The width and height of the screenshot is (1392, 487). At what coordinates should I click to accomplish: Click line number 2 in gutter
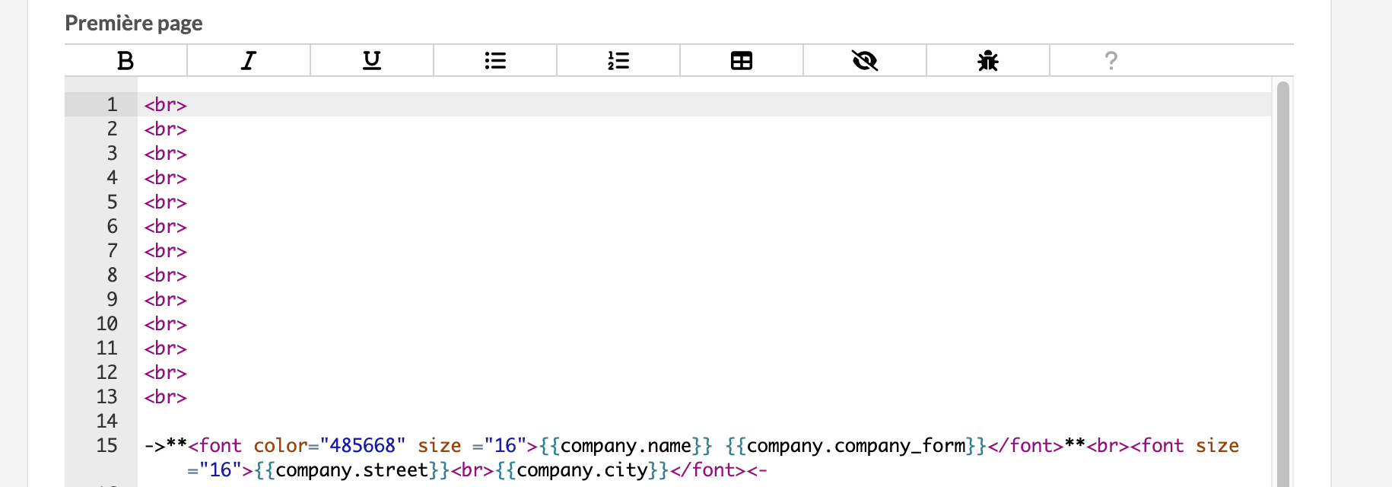[x=113, y=129]
